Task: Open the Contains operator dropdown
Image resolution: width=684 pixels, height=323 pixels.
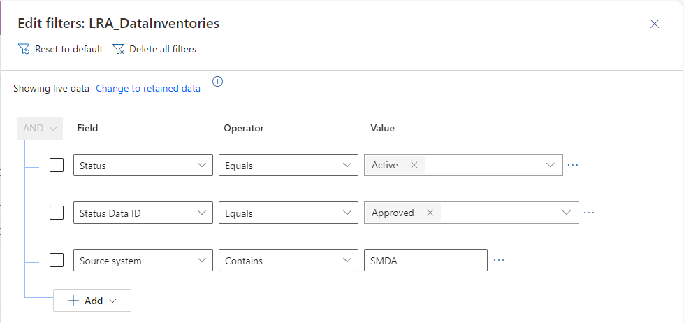Action: [289, 260]
